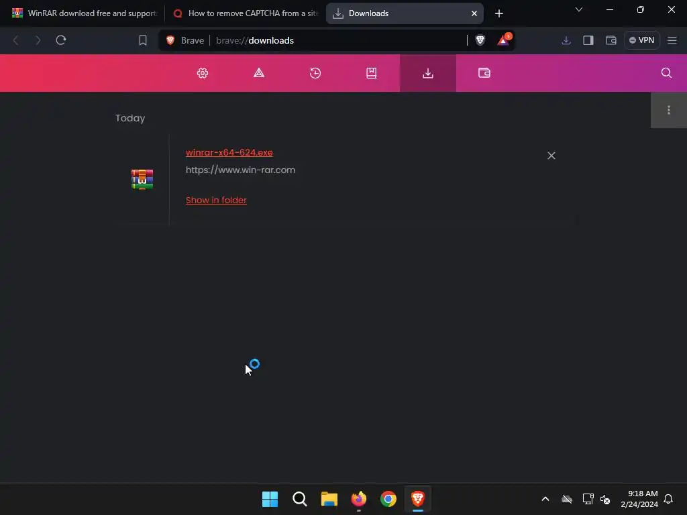Open taskbar Search

[x=300, y=499]
